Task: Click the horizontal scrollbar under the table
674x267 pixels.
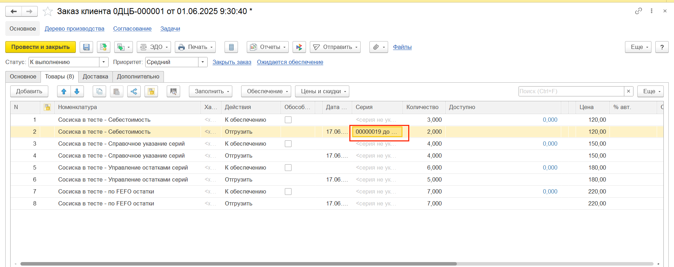Action: point(238,263)
